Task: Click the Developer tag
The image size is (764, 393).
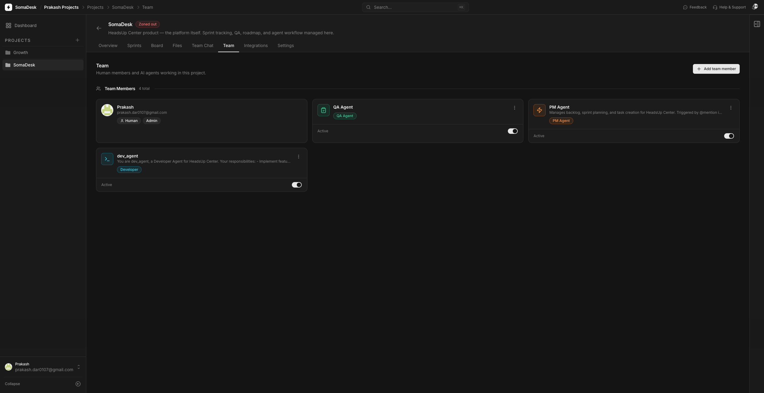Action: click(x=129, y=170)
